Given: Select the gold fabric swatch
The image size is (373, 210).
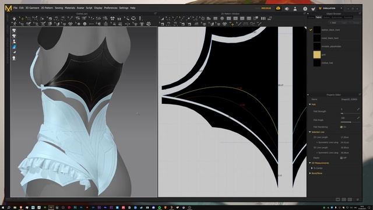Looking at the screenshot, I should point(317,54).
